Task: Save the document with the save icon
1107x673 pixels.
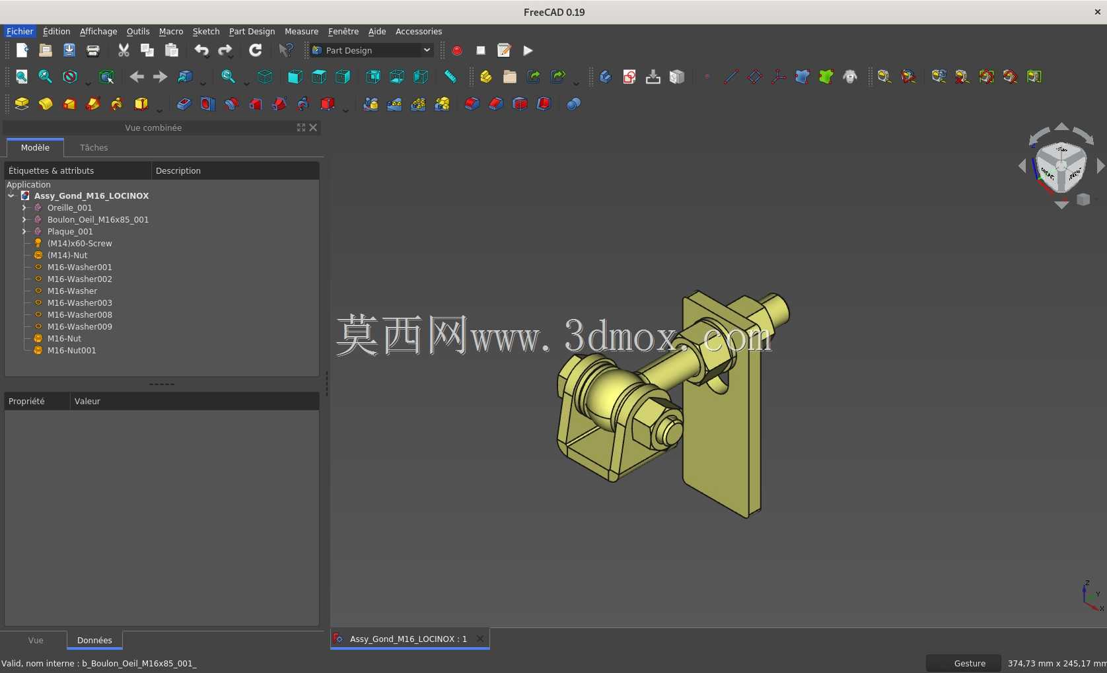Action: (x=69, y=50)
